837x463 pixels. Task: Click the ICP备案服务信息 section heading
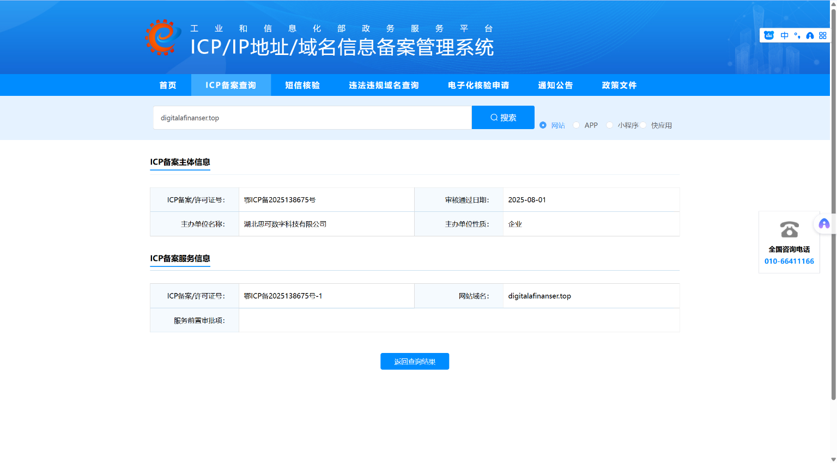click(180, 258)
